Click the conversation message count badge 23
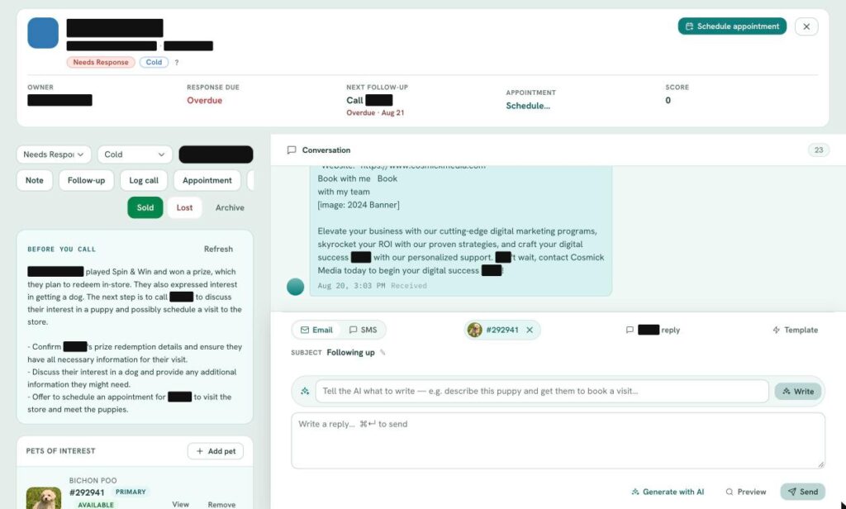This screenshot has height=509, width=846. [x=819, y=150]
